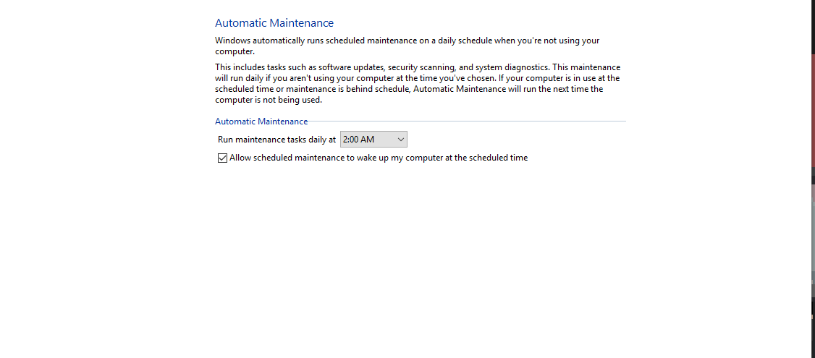Expand the daily maintenance time combo box

[373, 140]
